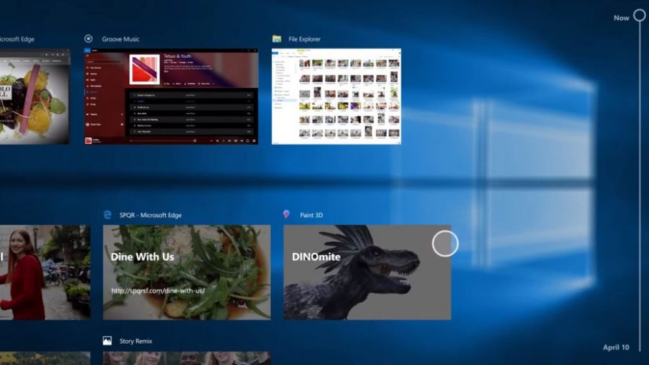Open the Microsoft Edge food page thumbnail
Image resolution: width=649 pixels, height=365 pixels.
35,97
